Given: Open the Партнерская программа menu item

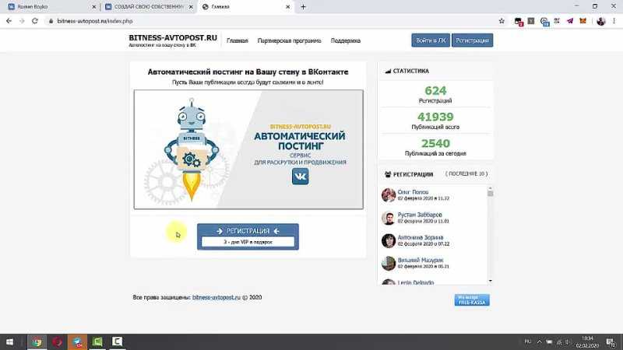Looking at the screenshot, I should (x=289, y=40).
